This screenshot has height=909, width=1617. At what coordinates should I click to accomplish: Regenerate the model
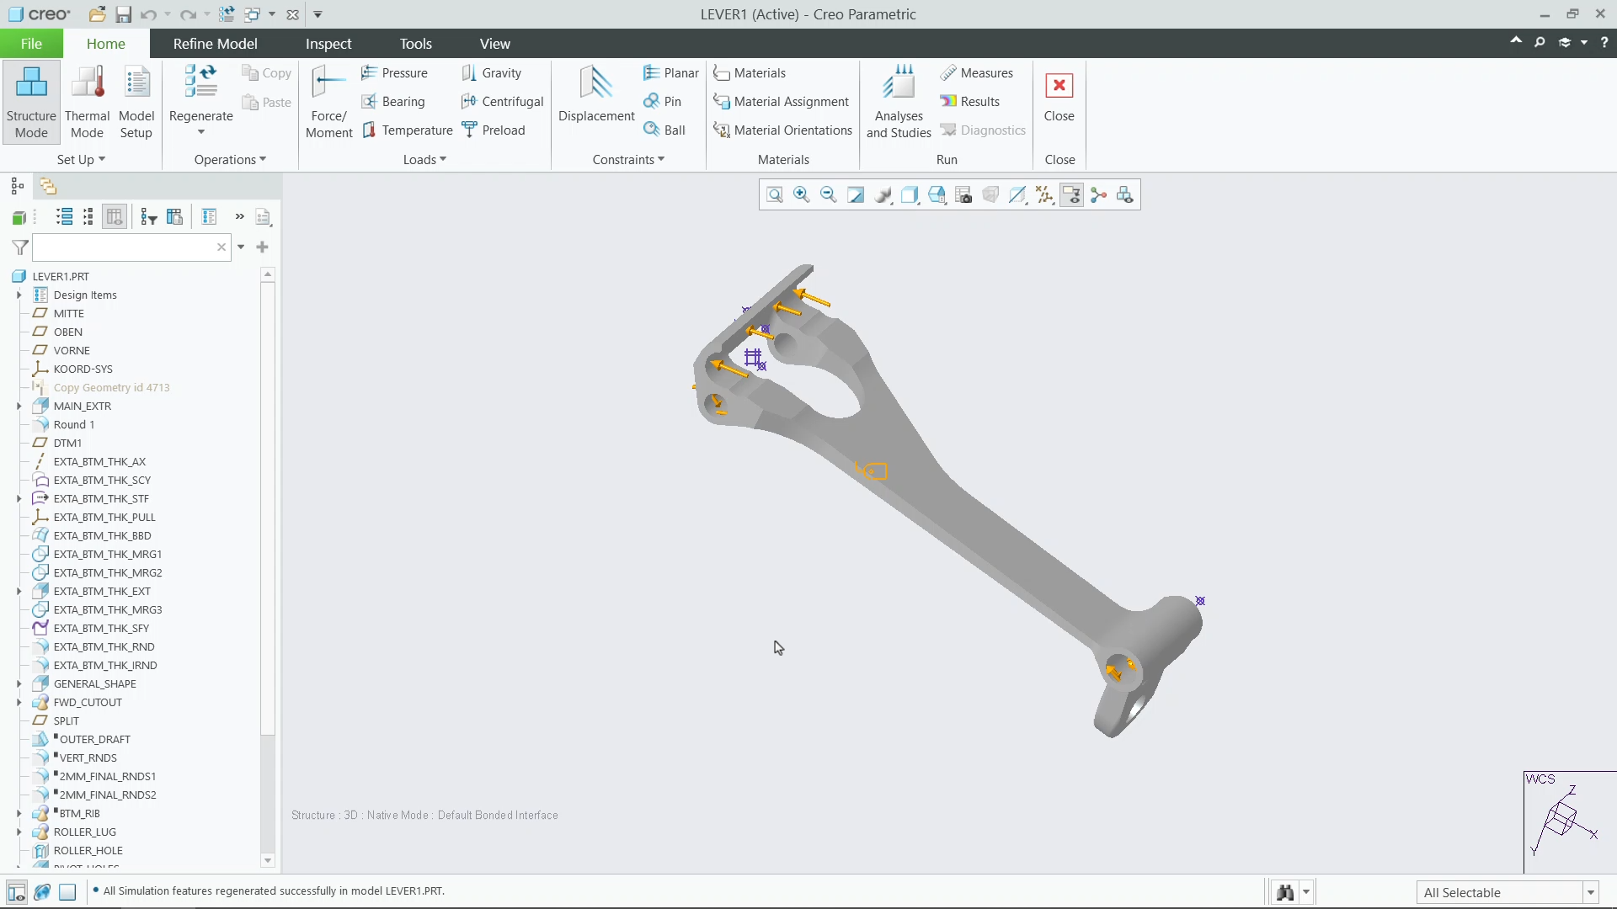pos(200,100)
